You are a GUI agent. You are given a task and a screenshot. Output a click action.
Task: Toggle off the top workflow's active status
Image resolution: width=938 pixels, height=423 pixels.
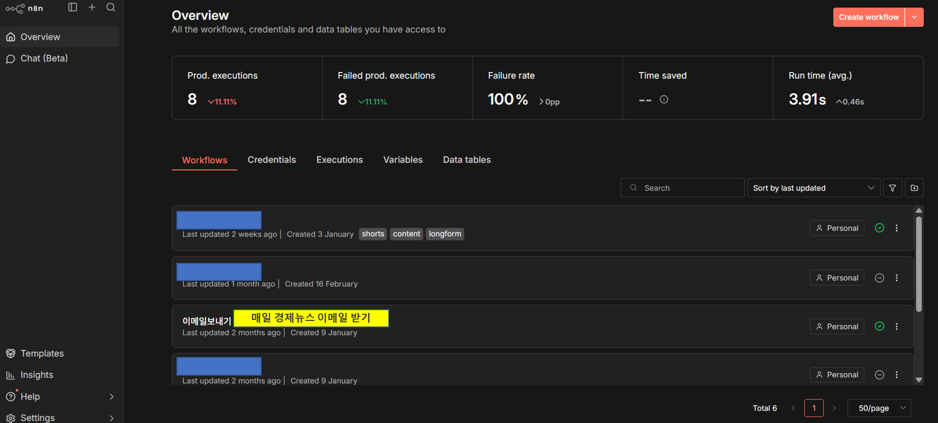879,228
